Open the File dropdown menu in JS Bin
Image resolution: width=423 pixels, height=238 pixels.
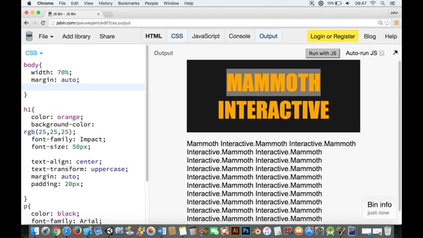(x=46, y=36)
